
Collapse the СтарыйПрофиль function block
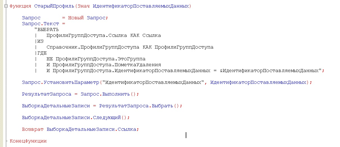click(x=6, y=6)
